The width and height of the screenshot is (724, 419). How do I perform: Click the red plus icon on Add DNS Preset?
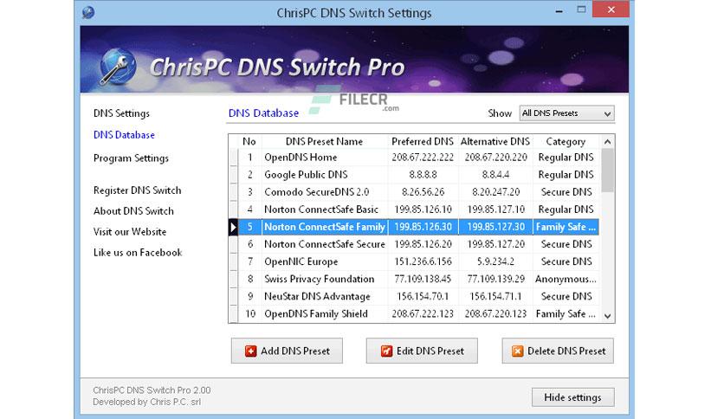pyautogui.click(x=251, y=351)
